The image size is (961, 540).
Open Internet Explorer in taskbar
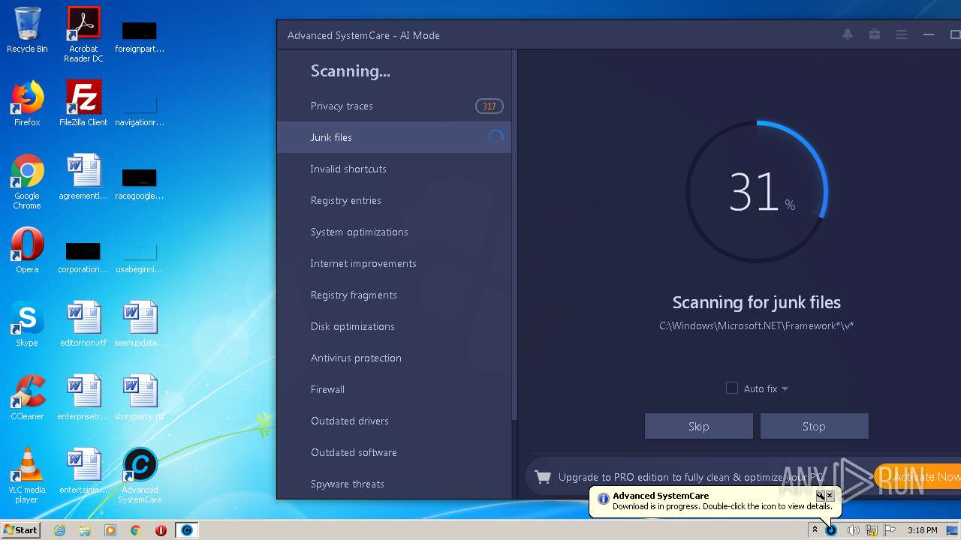pyautogui.click(x=59, y=530)
